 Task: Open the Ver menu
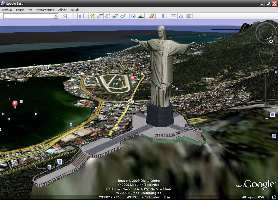point(30,10)
